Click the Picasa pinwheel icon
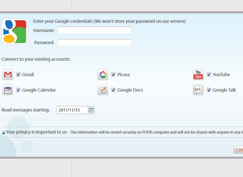 coord(103,75)
